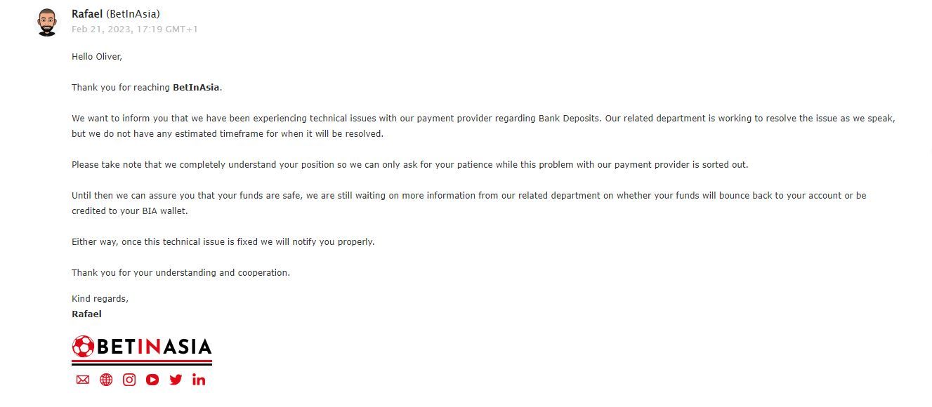Click the bold BetInAsia word in message

tap(196, 88)
